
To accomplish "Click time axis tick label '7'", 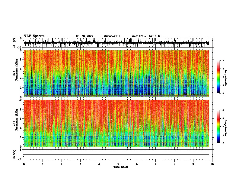I will 156,164.
